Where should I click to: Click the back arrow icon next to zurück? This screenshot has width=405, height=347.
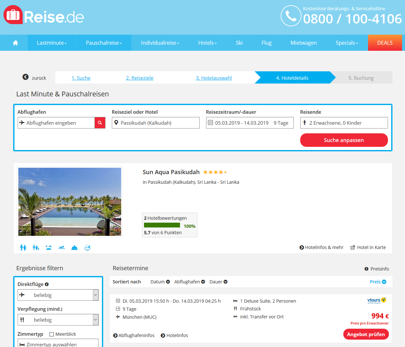point(25,77)
